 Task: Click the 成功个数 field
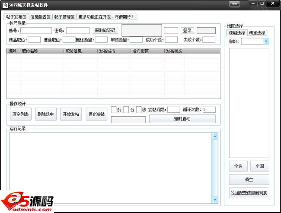point(171,40)
